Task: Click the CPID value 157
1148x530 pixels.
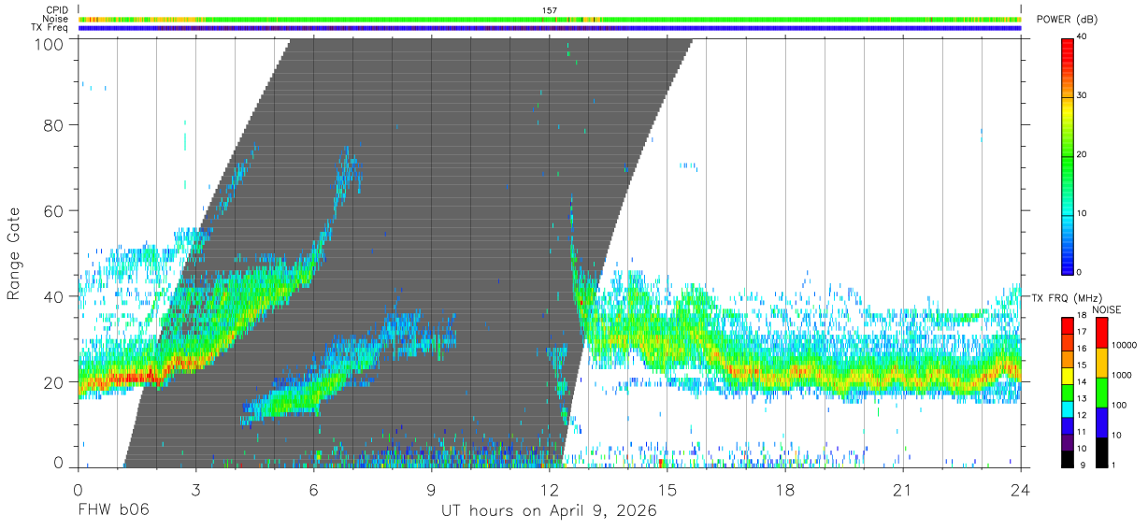Action: pos(550,10)
